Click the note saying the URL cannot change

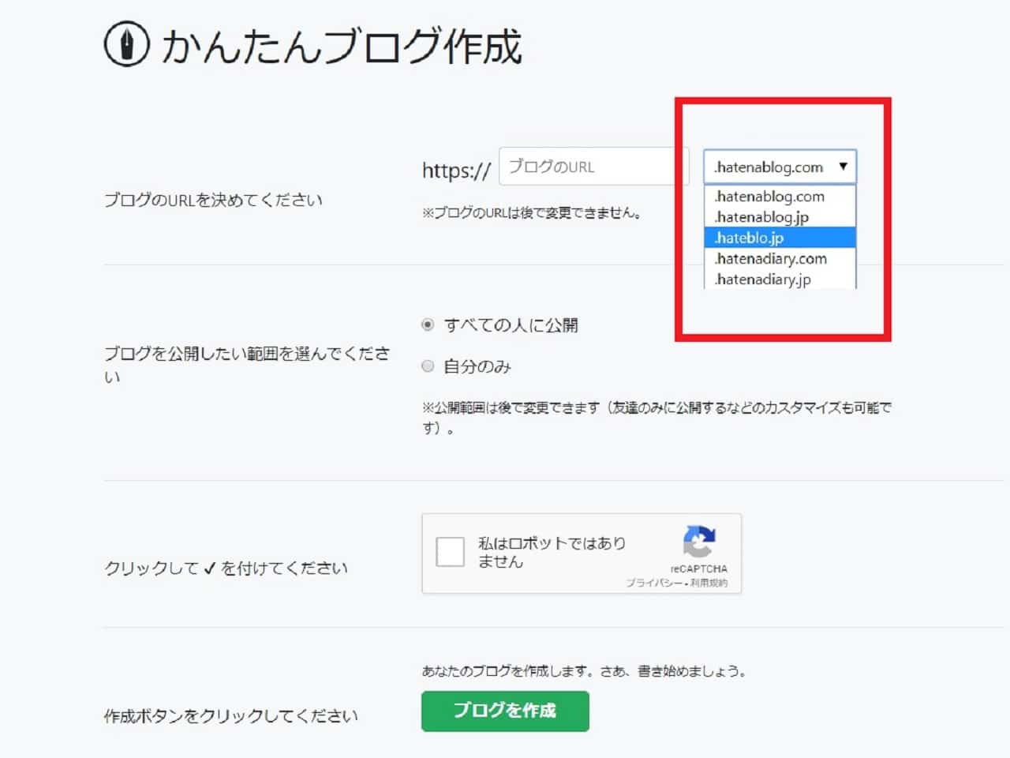click(x=532, y=213)
